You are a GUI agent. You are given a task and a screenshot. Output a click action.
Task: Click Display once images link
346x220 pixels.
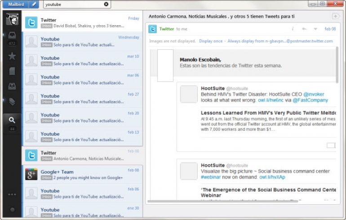[x=211, y=41]
